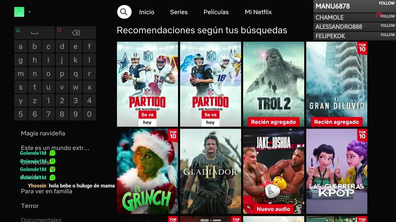Select letter p on keyboard
This screenshot has height=222, width=396.
[62, 74]
